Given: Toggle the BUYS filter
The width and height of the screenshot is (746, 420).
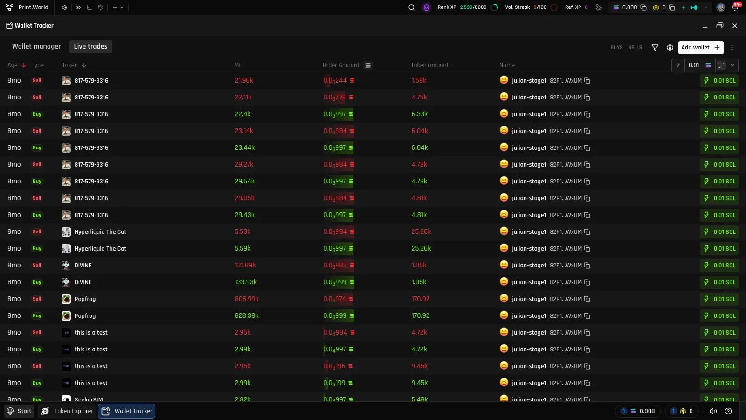Looking at the screenshot, I should point(616,48).
